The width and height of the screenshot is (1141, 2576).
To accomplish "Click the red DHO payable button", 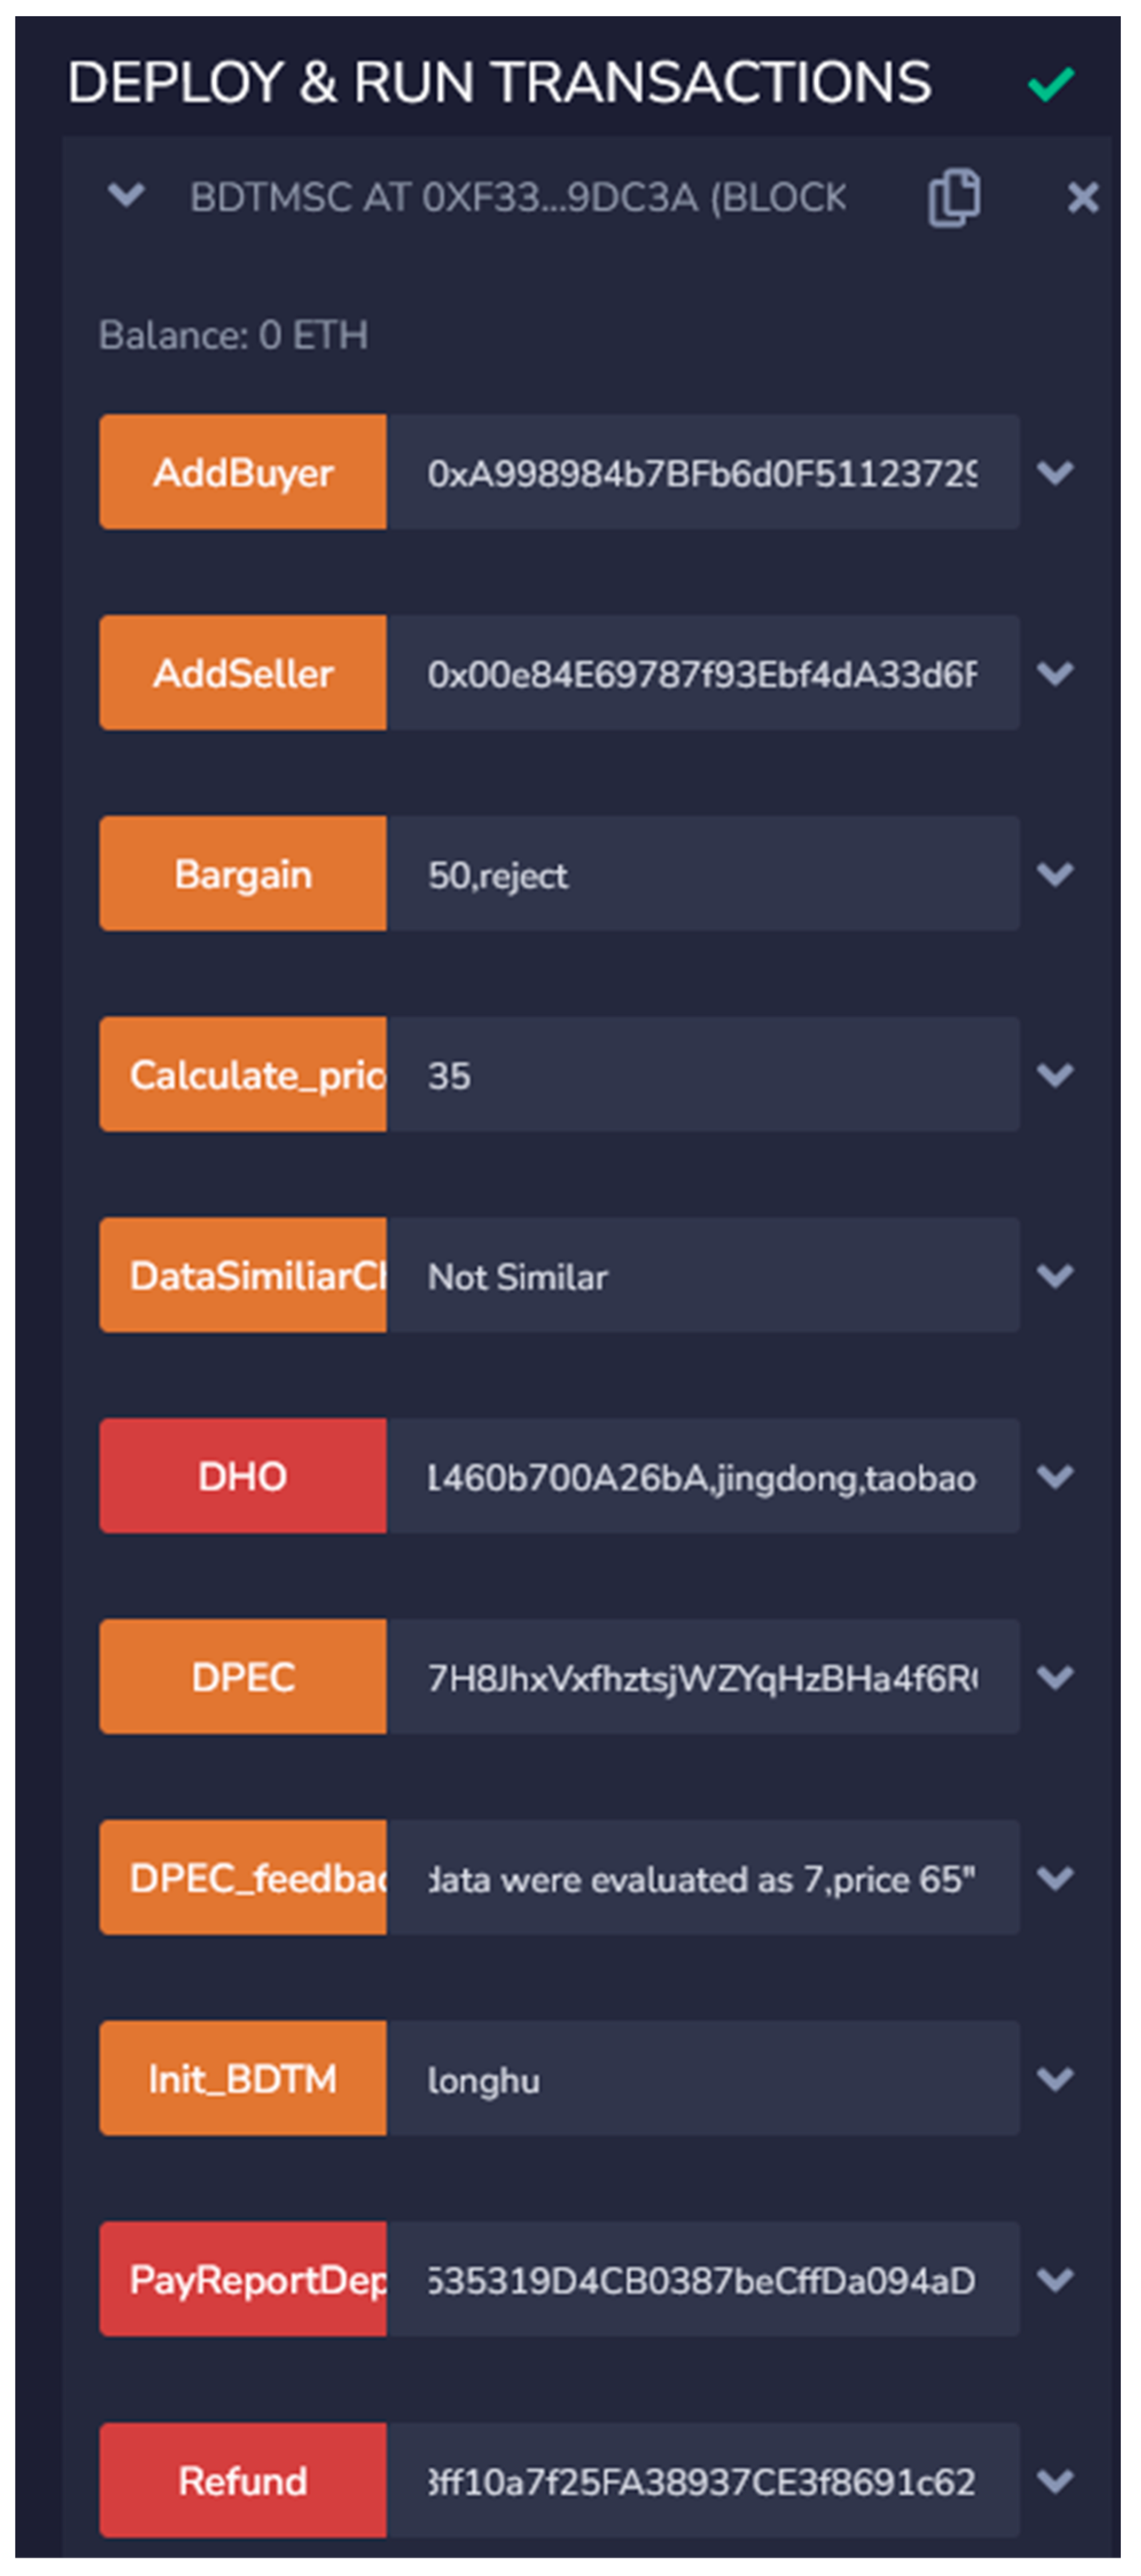I will [x=243, y=1476].
